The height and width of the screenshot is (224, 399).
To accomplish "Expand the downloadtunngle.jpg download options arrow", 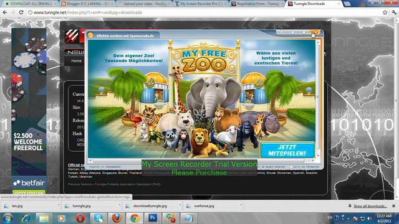I will tap(180, 205).
